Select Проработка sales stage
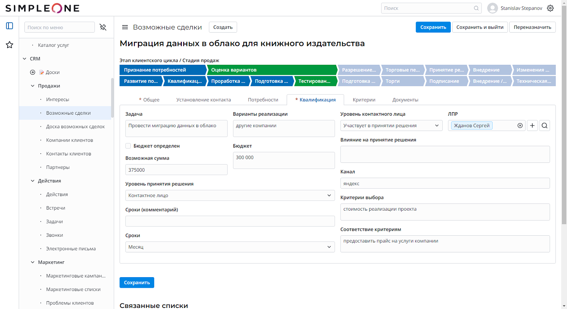The width and height of the screenshot is (567, 309). 228,81
